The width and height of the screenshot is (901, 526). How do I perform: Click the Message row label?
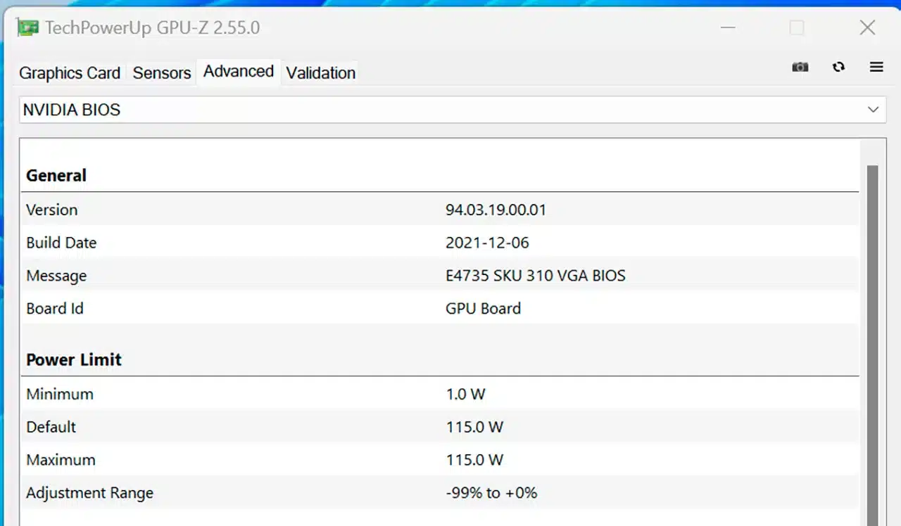click(56, 276)
